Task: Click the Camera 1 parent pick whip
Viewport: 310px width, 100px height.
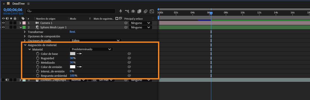Action: tap(126, 23)
